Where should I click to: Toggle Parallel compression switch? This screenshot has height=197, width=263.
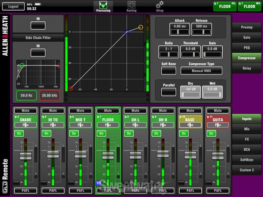169,92
